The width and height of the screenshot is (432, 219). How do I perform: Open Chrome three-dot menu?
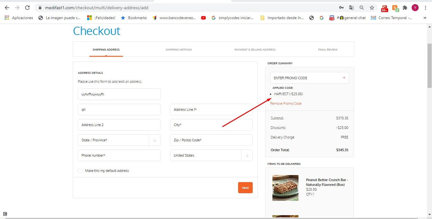click(425, 8)
